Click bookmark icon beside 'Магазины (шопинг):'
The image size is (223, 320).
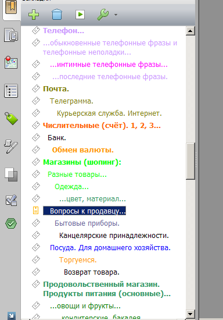coord(36,162)
